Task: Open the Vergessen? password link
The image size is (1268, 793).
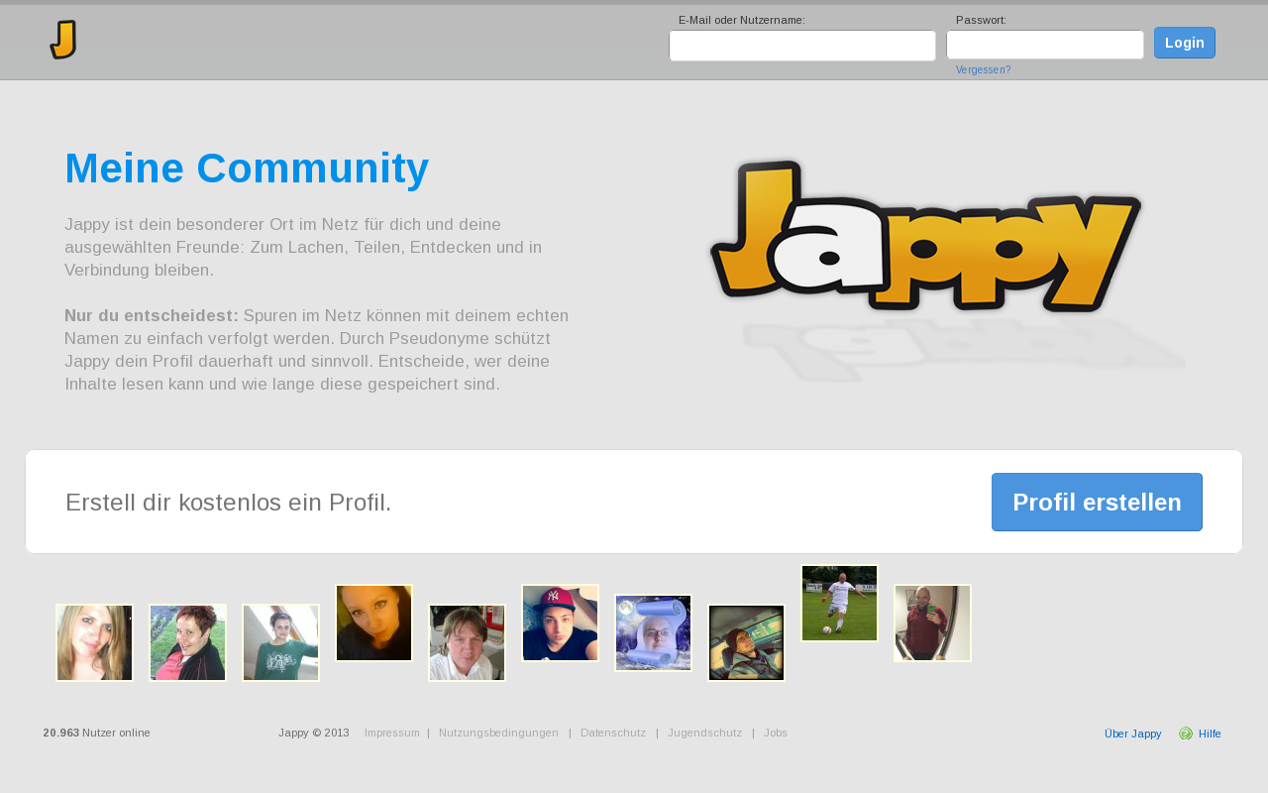Action: pyautogui.click(x=984, y=70)
